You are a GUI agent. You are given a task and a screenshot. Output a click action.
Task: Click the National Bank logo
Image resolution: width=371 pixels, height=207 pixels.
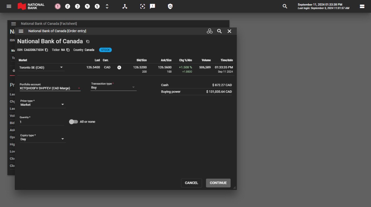tap(31, 6)
